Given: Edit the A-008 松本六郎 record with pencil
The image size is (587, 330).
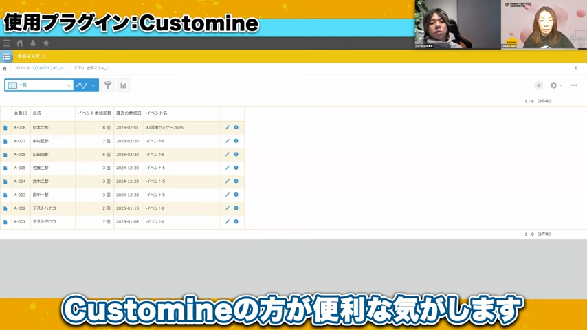Looking at the screenshot, I should coord(228,127).
